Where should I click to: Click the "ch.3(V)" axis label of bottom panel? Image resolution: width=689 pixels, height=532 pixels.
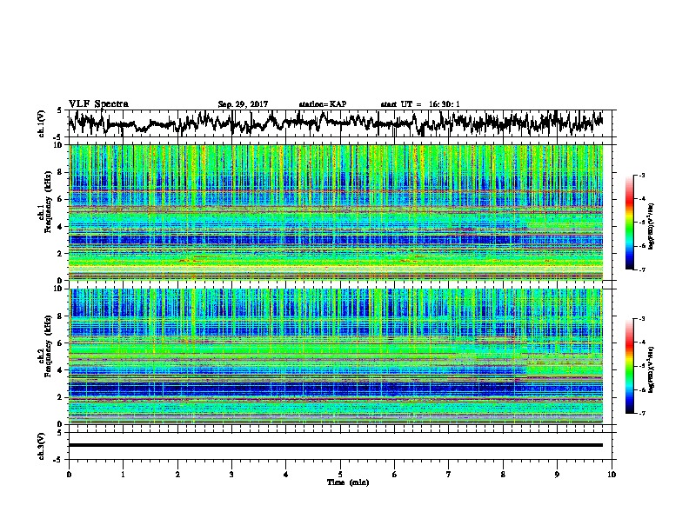[42, 446]
